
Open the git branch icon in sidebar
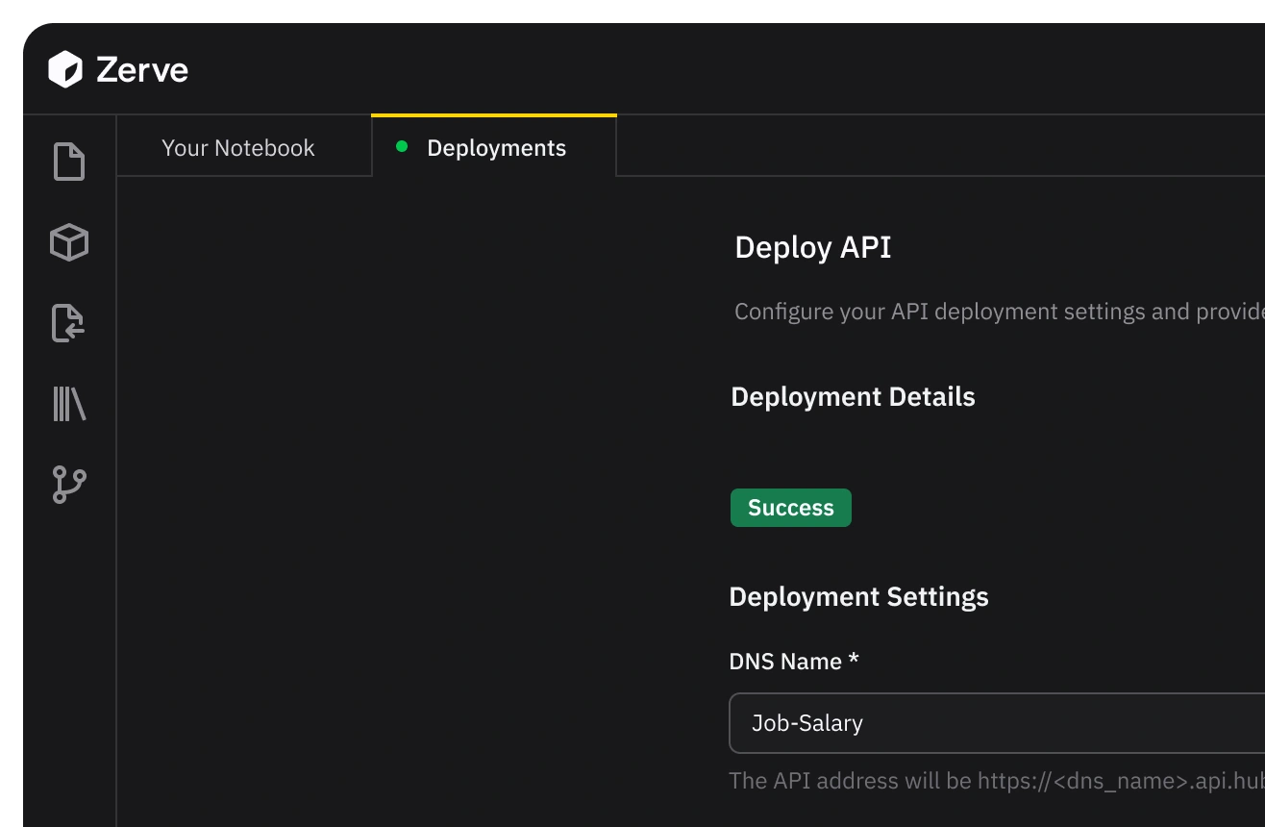click(x=69, y=485)
